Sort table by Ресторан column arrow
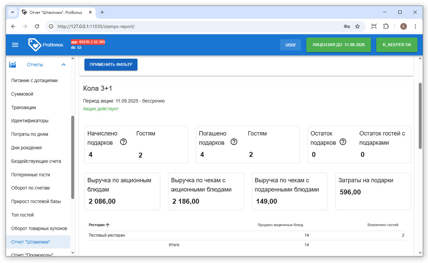Viewport: 428px width, 263px height. (107, 225)
